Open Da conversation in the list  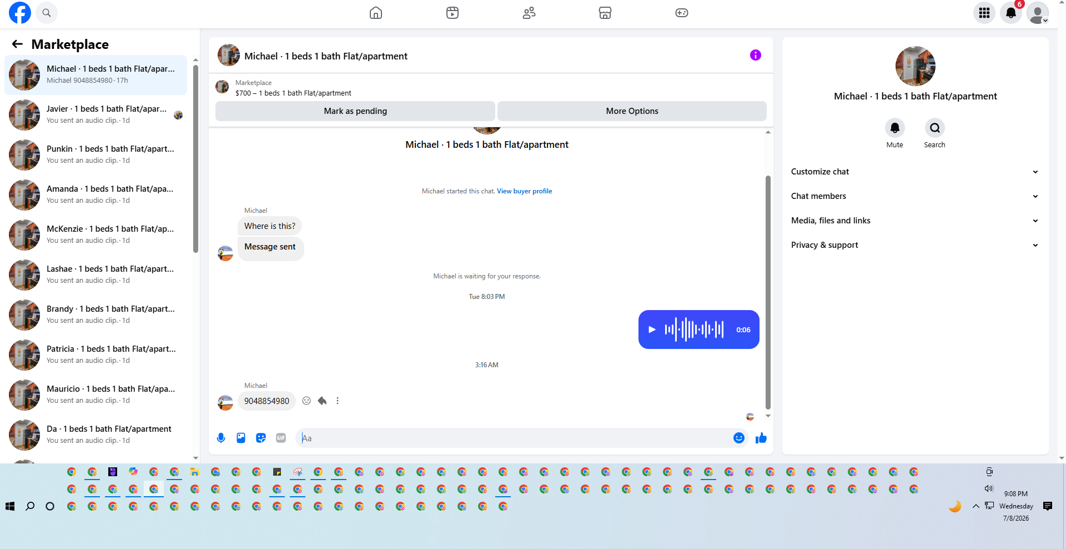(x=95, y=435)
